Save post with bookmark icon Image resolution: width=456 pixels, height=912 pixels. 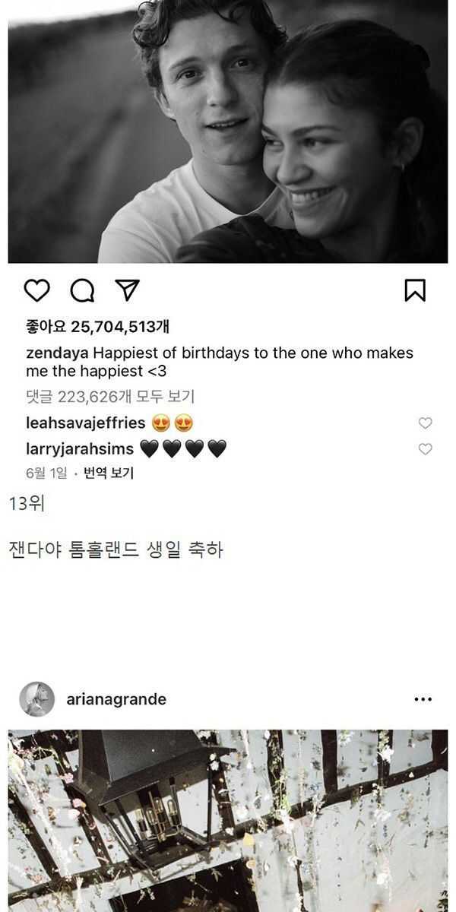pyautogui.click(x=415, y=290)
